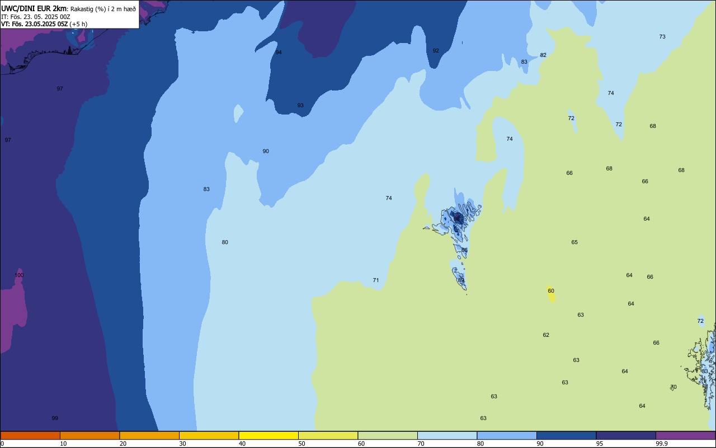
Task: Pick the 20–30 amber legend swatch
Action: (x=149, y=435)
